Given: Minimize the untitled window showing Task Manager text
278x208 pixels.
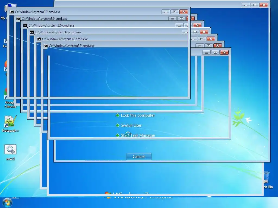Looking at the screenshot, I should tap(206, 53).
